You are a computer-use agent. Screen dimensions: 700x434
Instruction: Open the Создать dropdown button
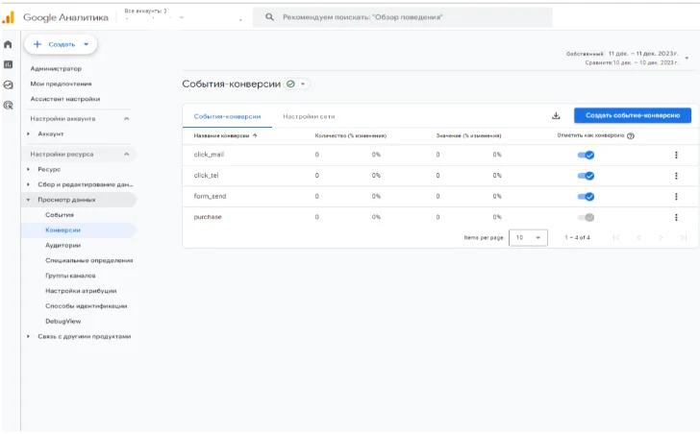(61, 44)
